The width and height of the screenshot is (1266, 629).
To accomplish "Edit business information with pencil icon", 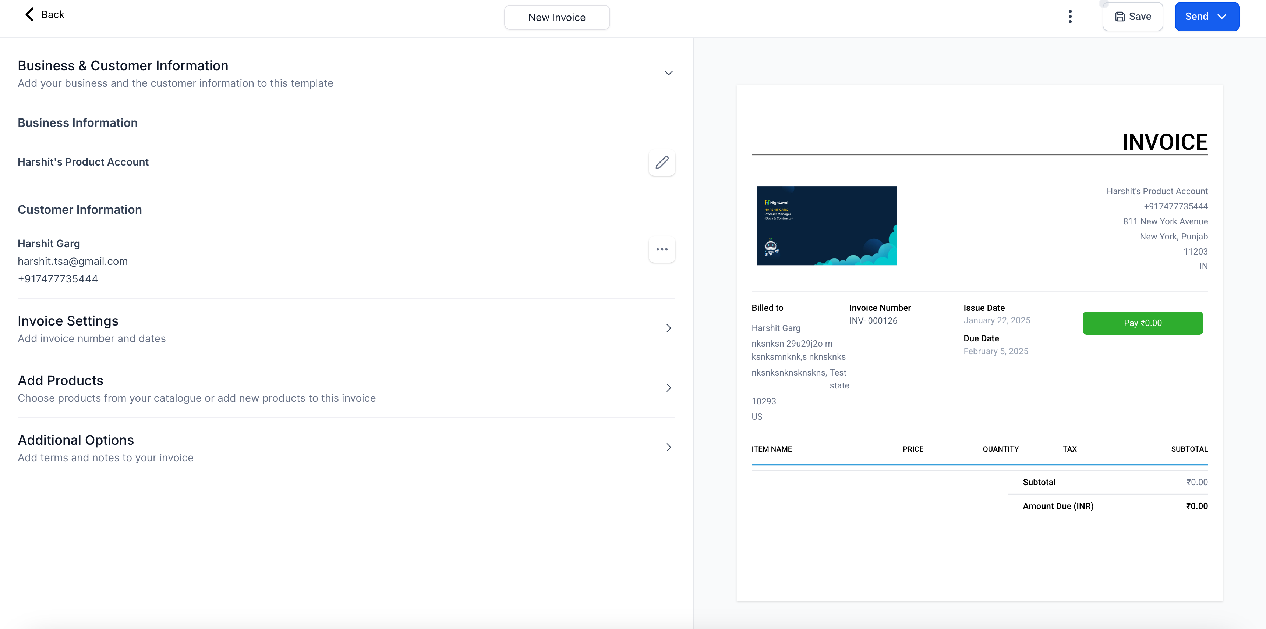I will click(661, 163).
